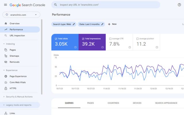Open URL inspection in the sidebar
The height and width of the screenshot is (115, 184).
coord(17,36)
